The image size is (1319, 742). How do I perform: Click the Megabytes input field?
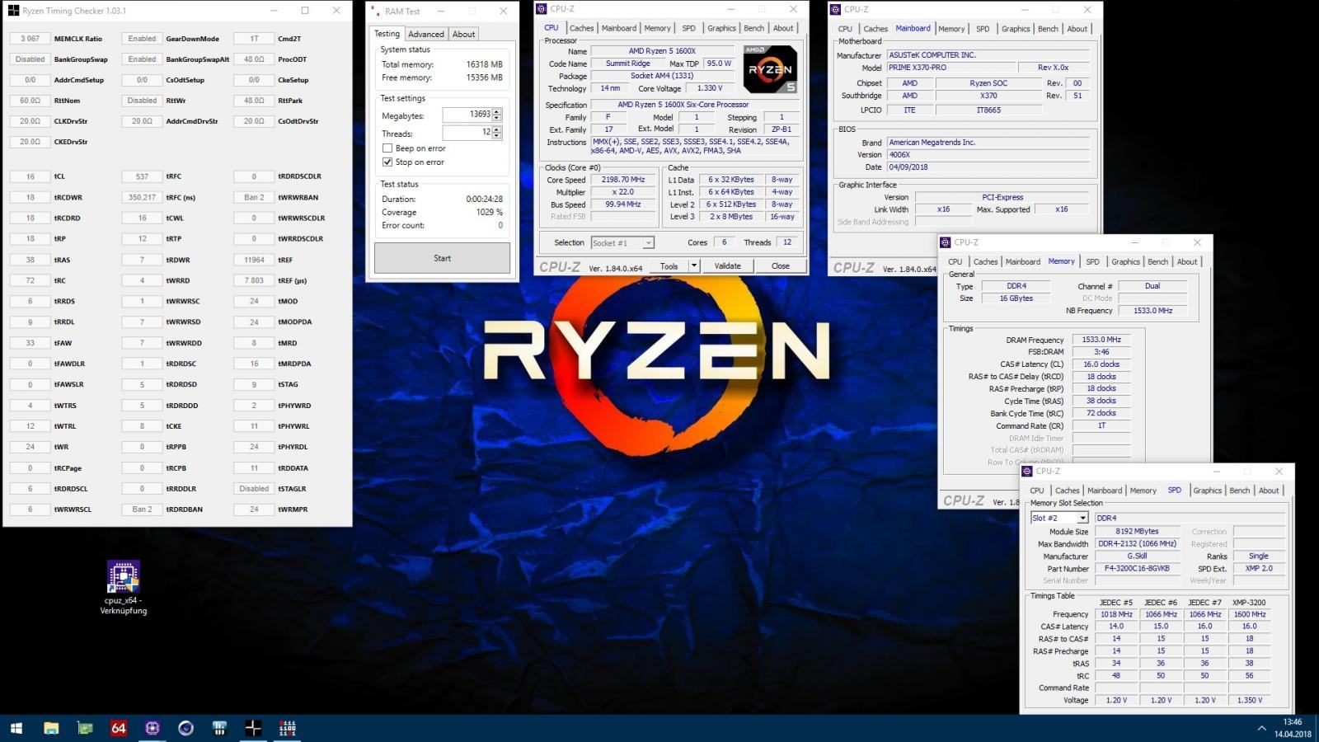[467, 115]
